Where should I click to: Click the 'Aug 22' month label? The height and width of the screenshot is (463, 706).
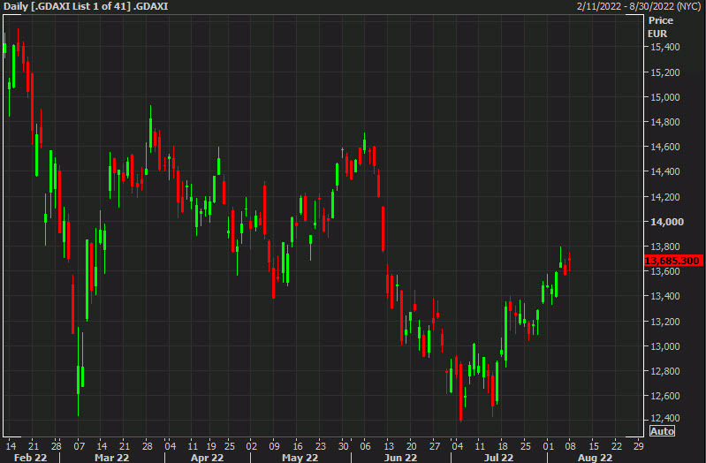click(x=596, y=458)
